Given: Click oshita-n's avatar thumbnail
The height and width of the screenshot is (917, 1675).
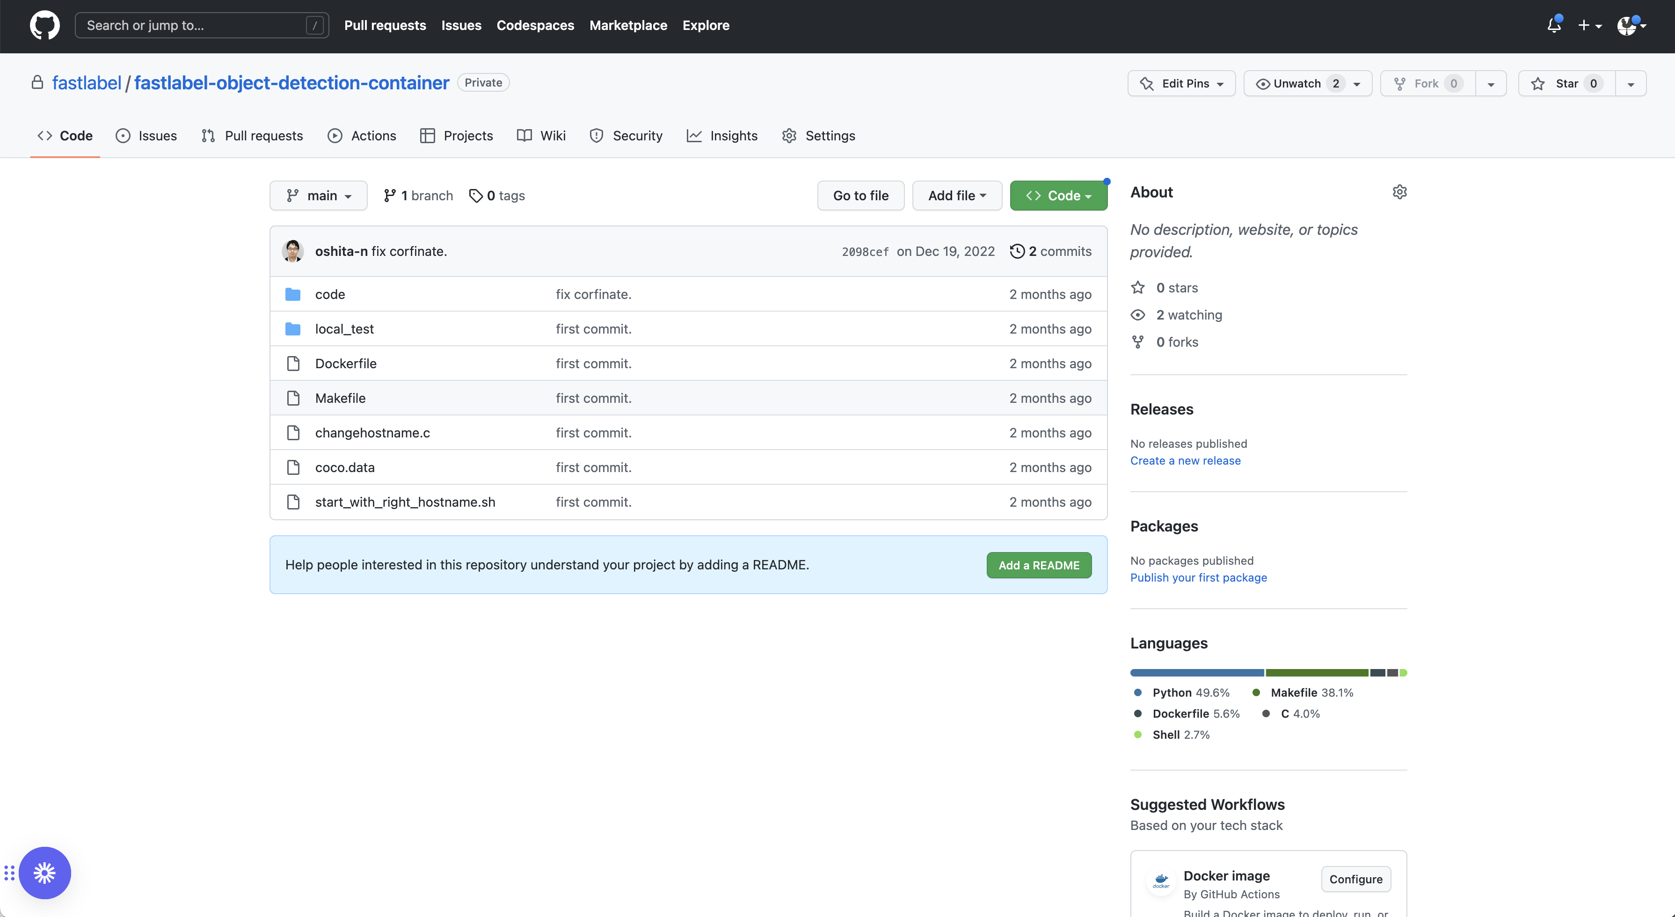Looking at the screenshot, I should coord(292,251).
